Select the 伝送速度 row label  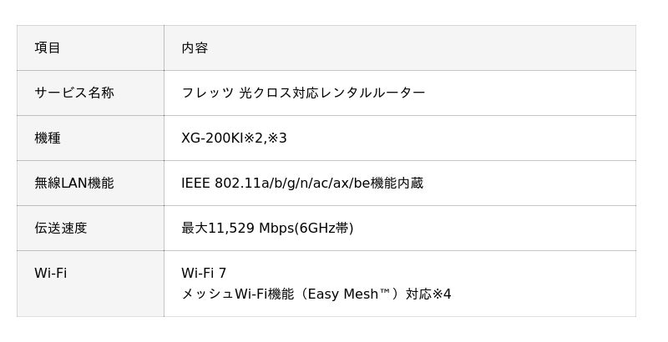tap(60, 228)
